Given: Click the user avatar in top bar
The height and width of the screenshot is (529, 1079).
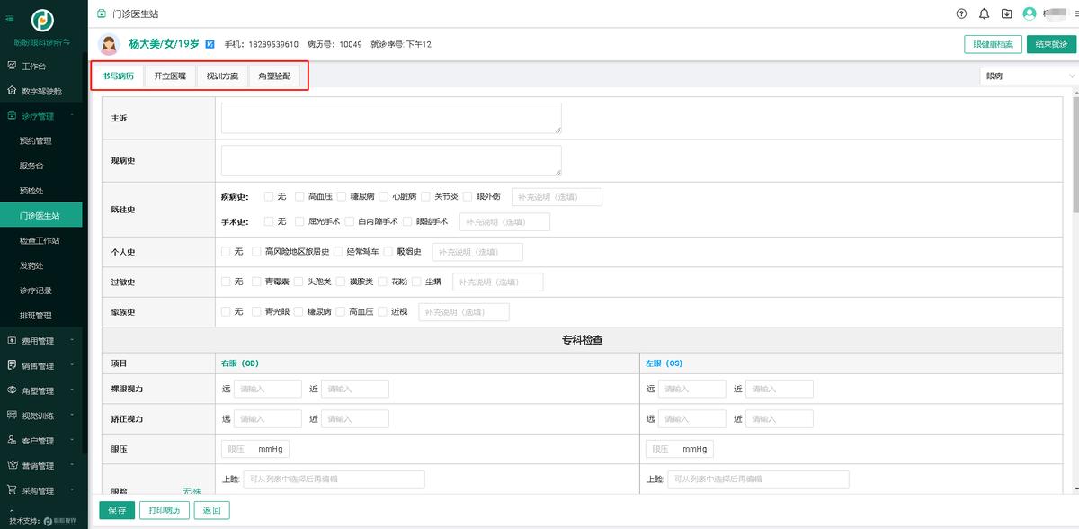Looking at the screenshot, I should 1030,13.
